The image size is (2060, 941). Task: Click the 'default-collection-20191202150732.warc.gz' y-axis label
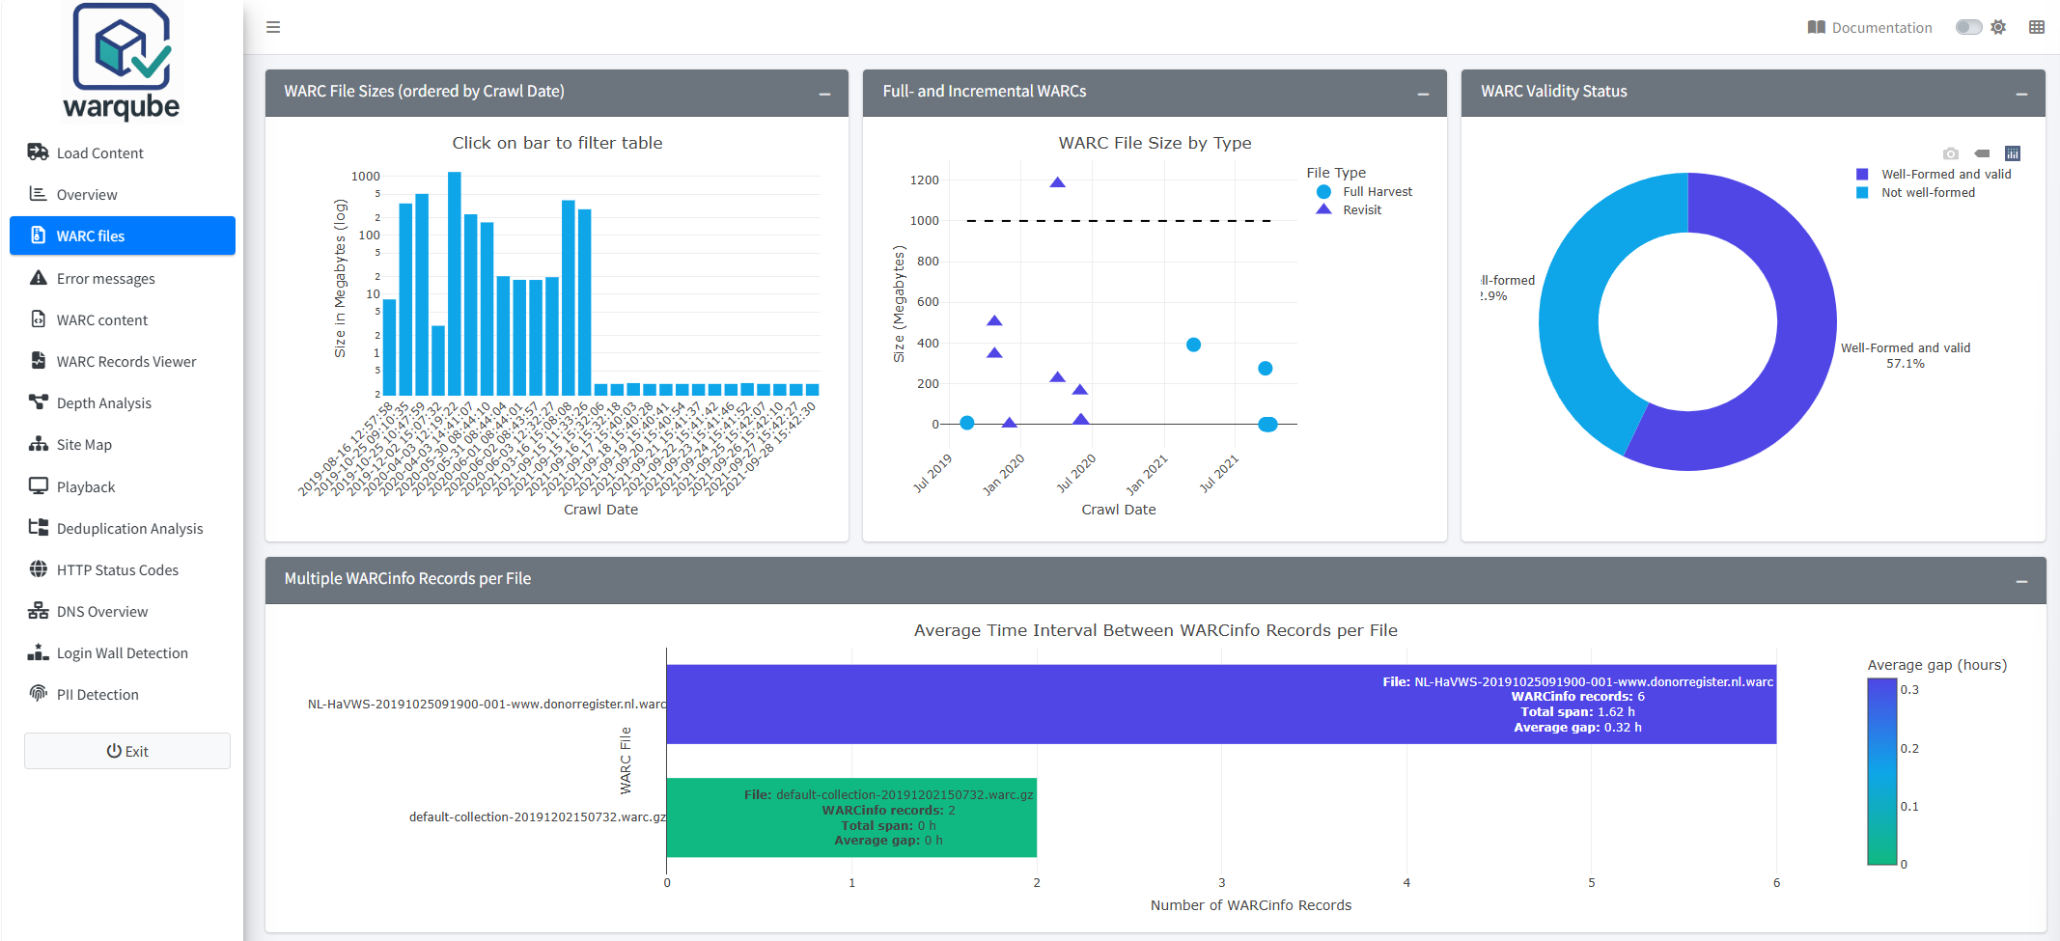538,816
